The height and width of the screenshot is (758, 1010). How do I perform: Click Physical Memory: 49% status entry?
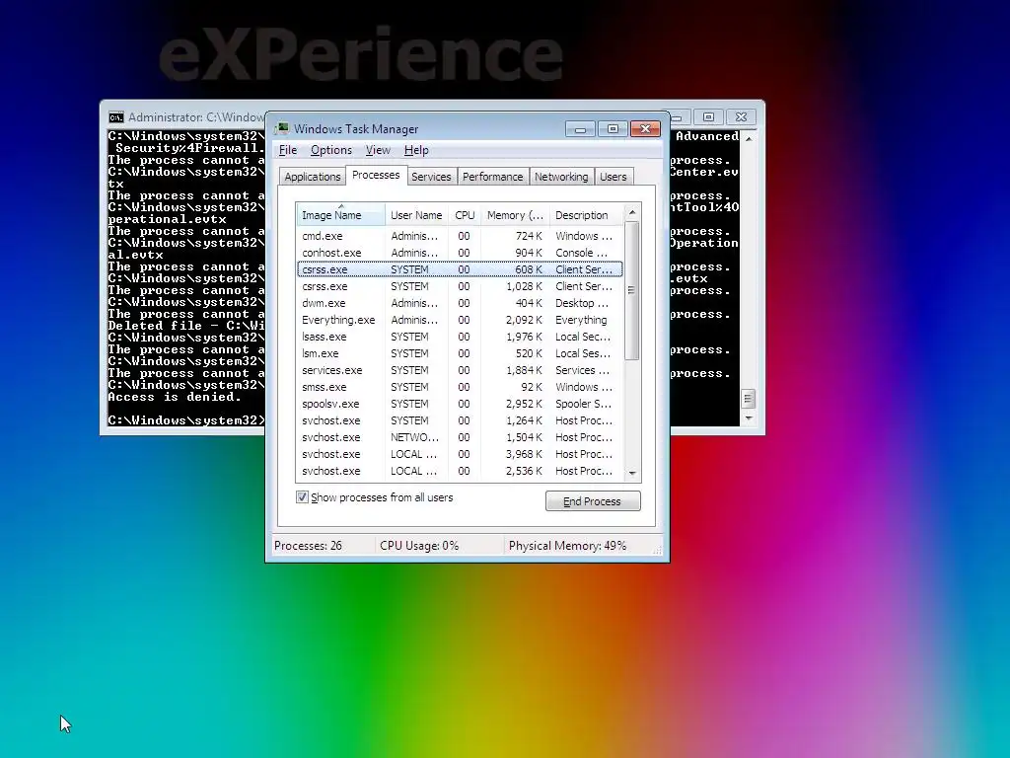[567, 545]
